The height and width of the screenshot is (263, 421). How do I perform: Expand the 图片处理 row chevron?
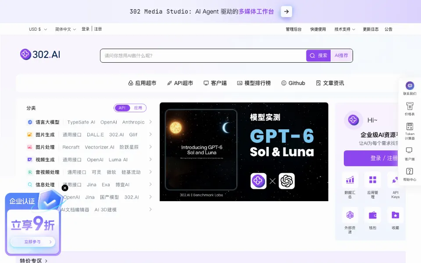click(x=150, y=147)
